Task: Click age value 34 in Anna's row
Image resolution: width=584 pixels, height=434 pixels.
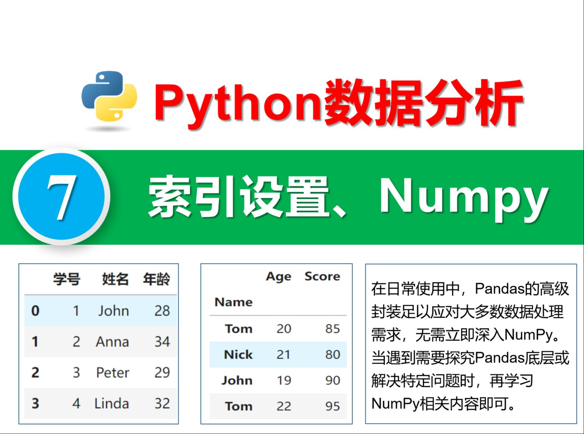Action: click(162, 342)
